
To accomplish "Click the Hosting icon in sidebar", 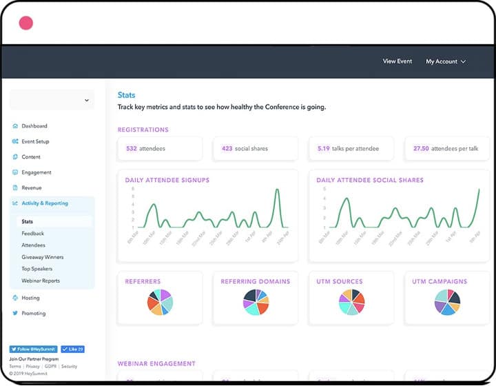I will tap(15, 298).
